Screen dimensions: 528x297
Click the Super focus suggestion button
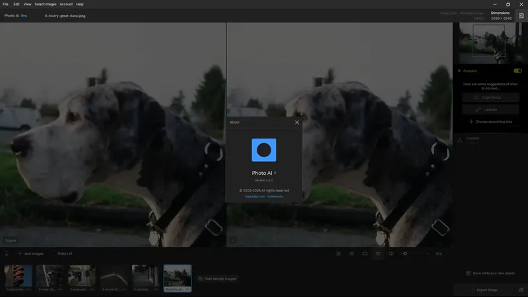coord(490,97)
